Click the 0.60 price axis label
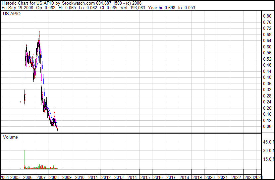The height and width of the screenshot is (180, 275). coord(267,47)
